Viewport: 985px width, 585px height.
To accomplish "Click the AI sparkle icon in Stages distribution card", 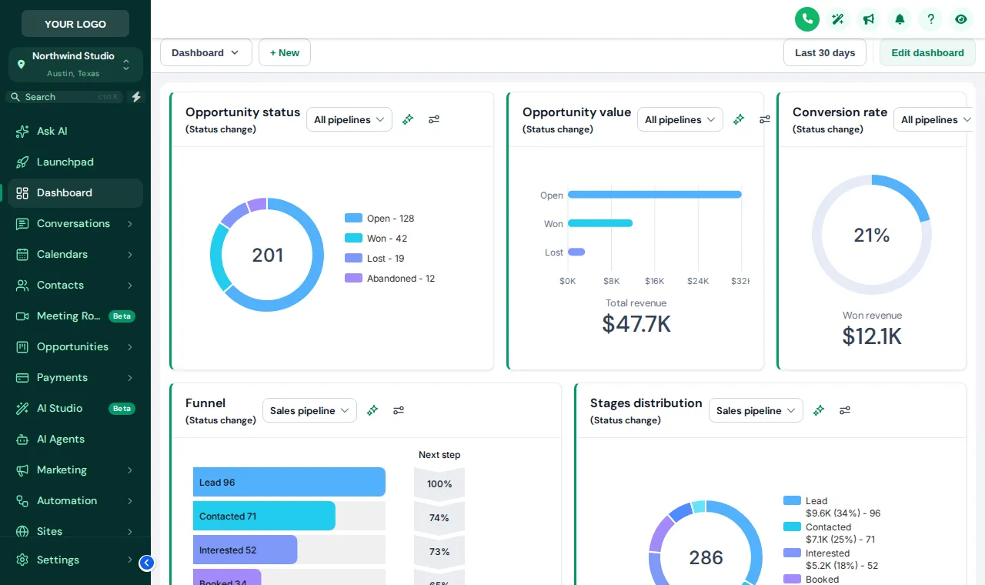I will (819, 410).
